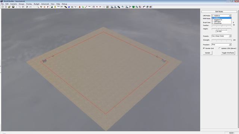The width and height of the screenshot is (239, 134).
Task: Click the blue water toolbar icon
Action: pos(69,7)
